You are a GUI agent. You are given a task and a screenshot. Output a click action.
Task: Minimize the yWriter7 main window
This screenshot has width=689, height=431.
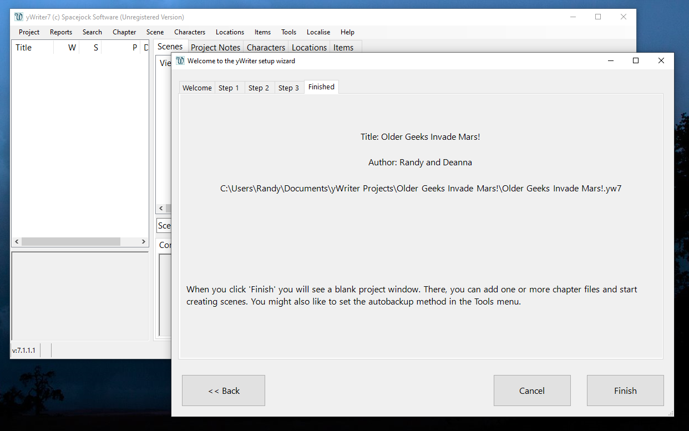click(x=573, y=17)
